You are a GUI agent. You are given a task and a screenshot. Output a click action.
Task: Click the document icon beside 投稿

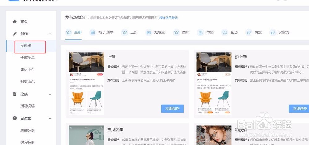pos(15,94)
